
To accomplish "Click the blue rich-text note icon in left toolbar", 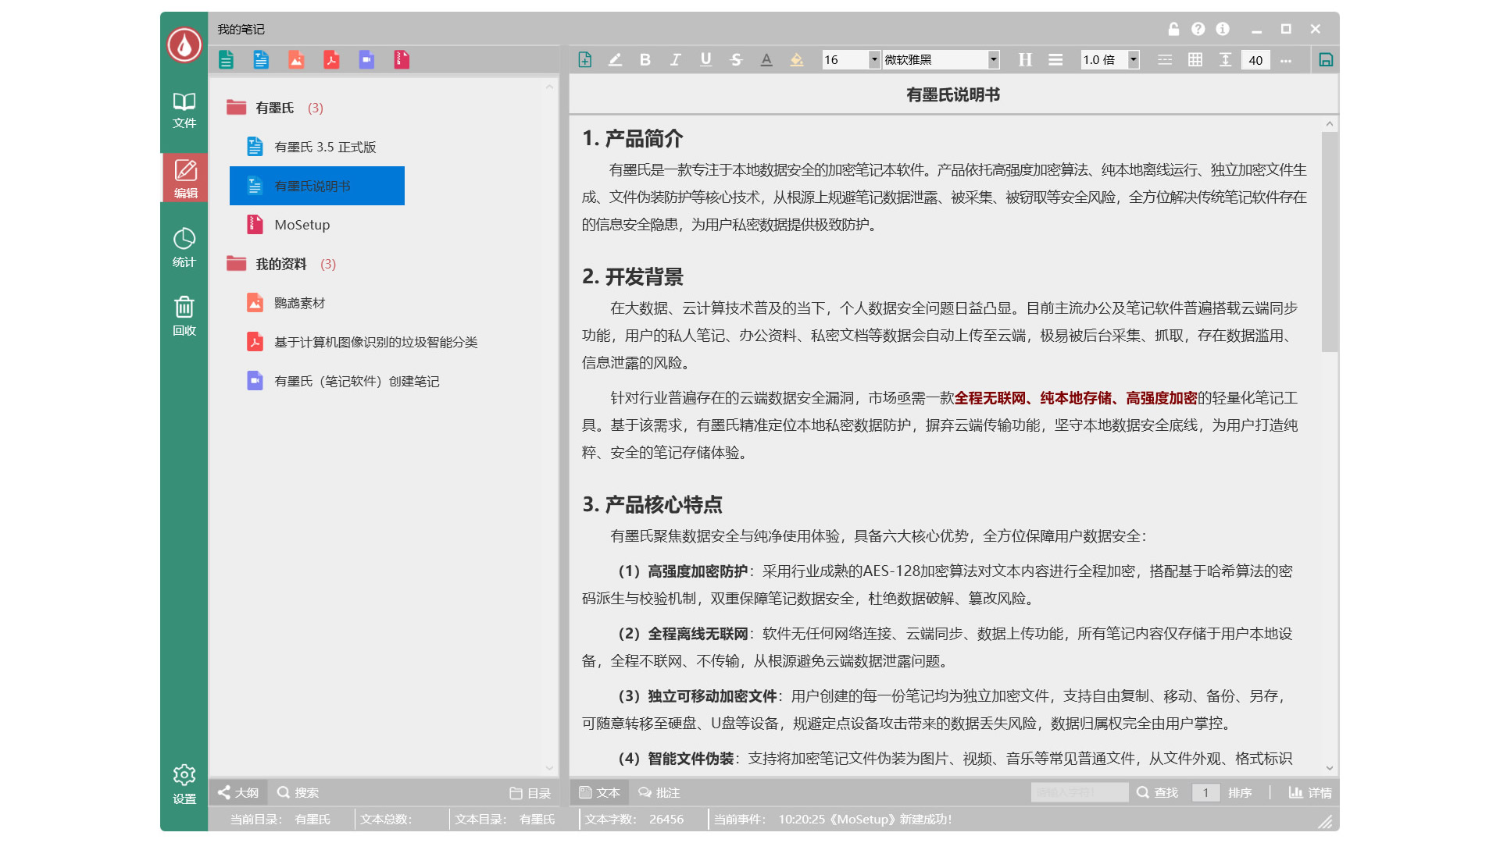I will tap(261, 60).
